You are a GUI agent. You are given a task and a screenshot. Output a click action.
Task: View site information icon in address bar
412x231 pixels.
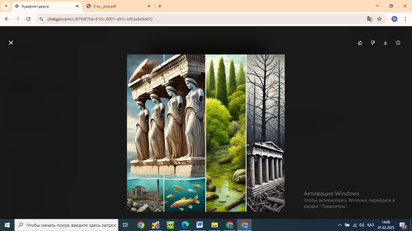point(41,19)
